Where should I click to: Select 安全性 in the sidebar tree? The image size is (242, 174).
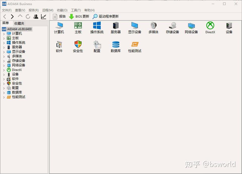pyautogui.click(x=17, y=83)
